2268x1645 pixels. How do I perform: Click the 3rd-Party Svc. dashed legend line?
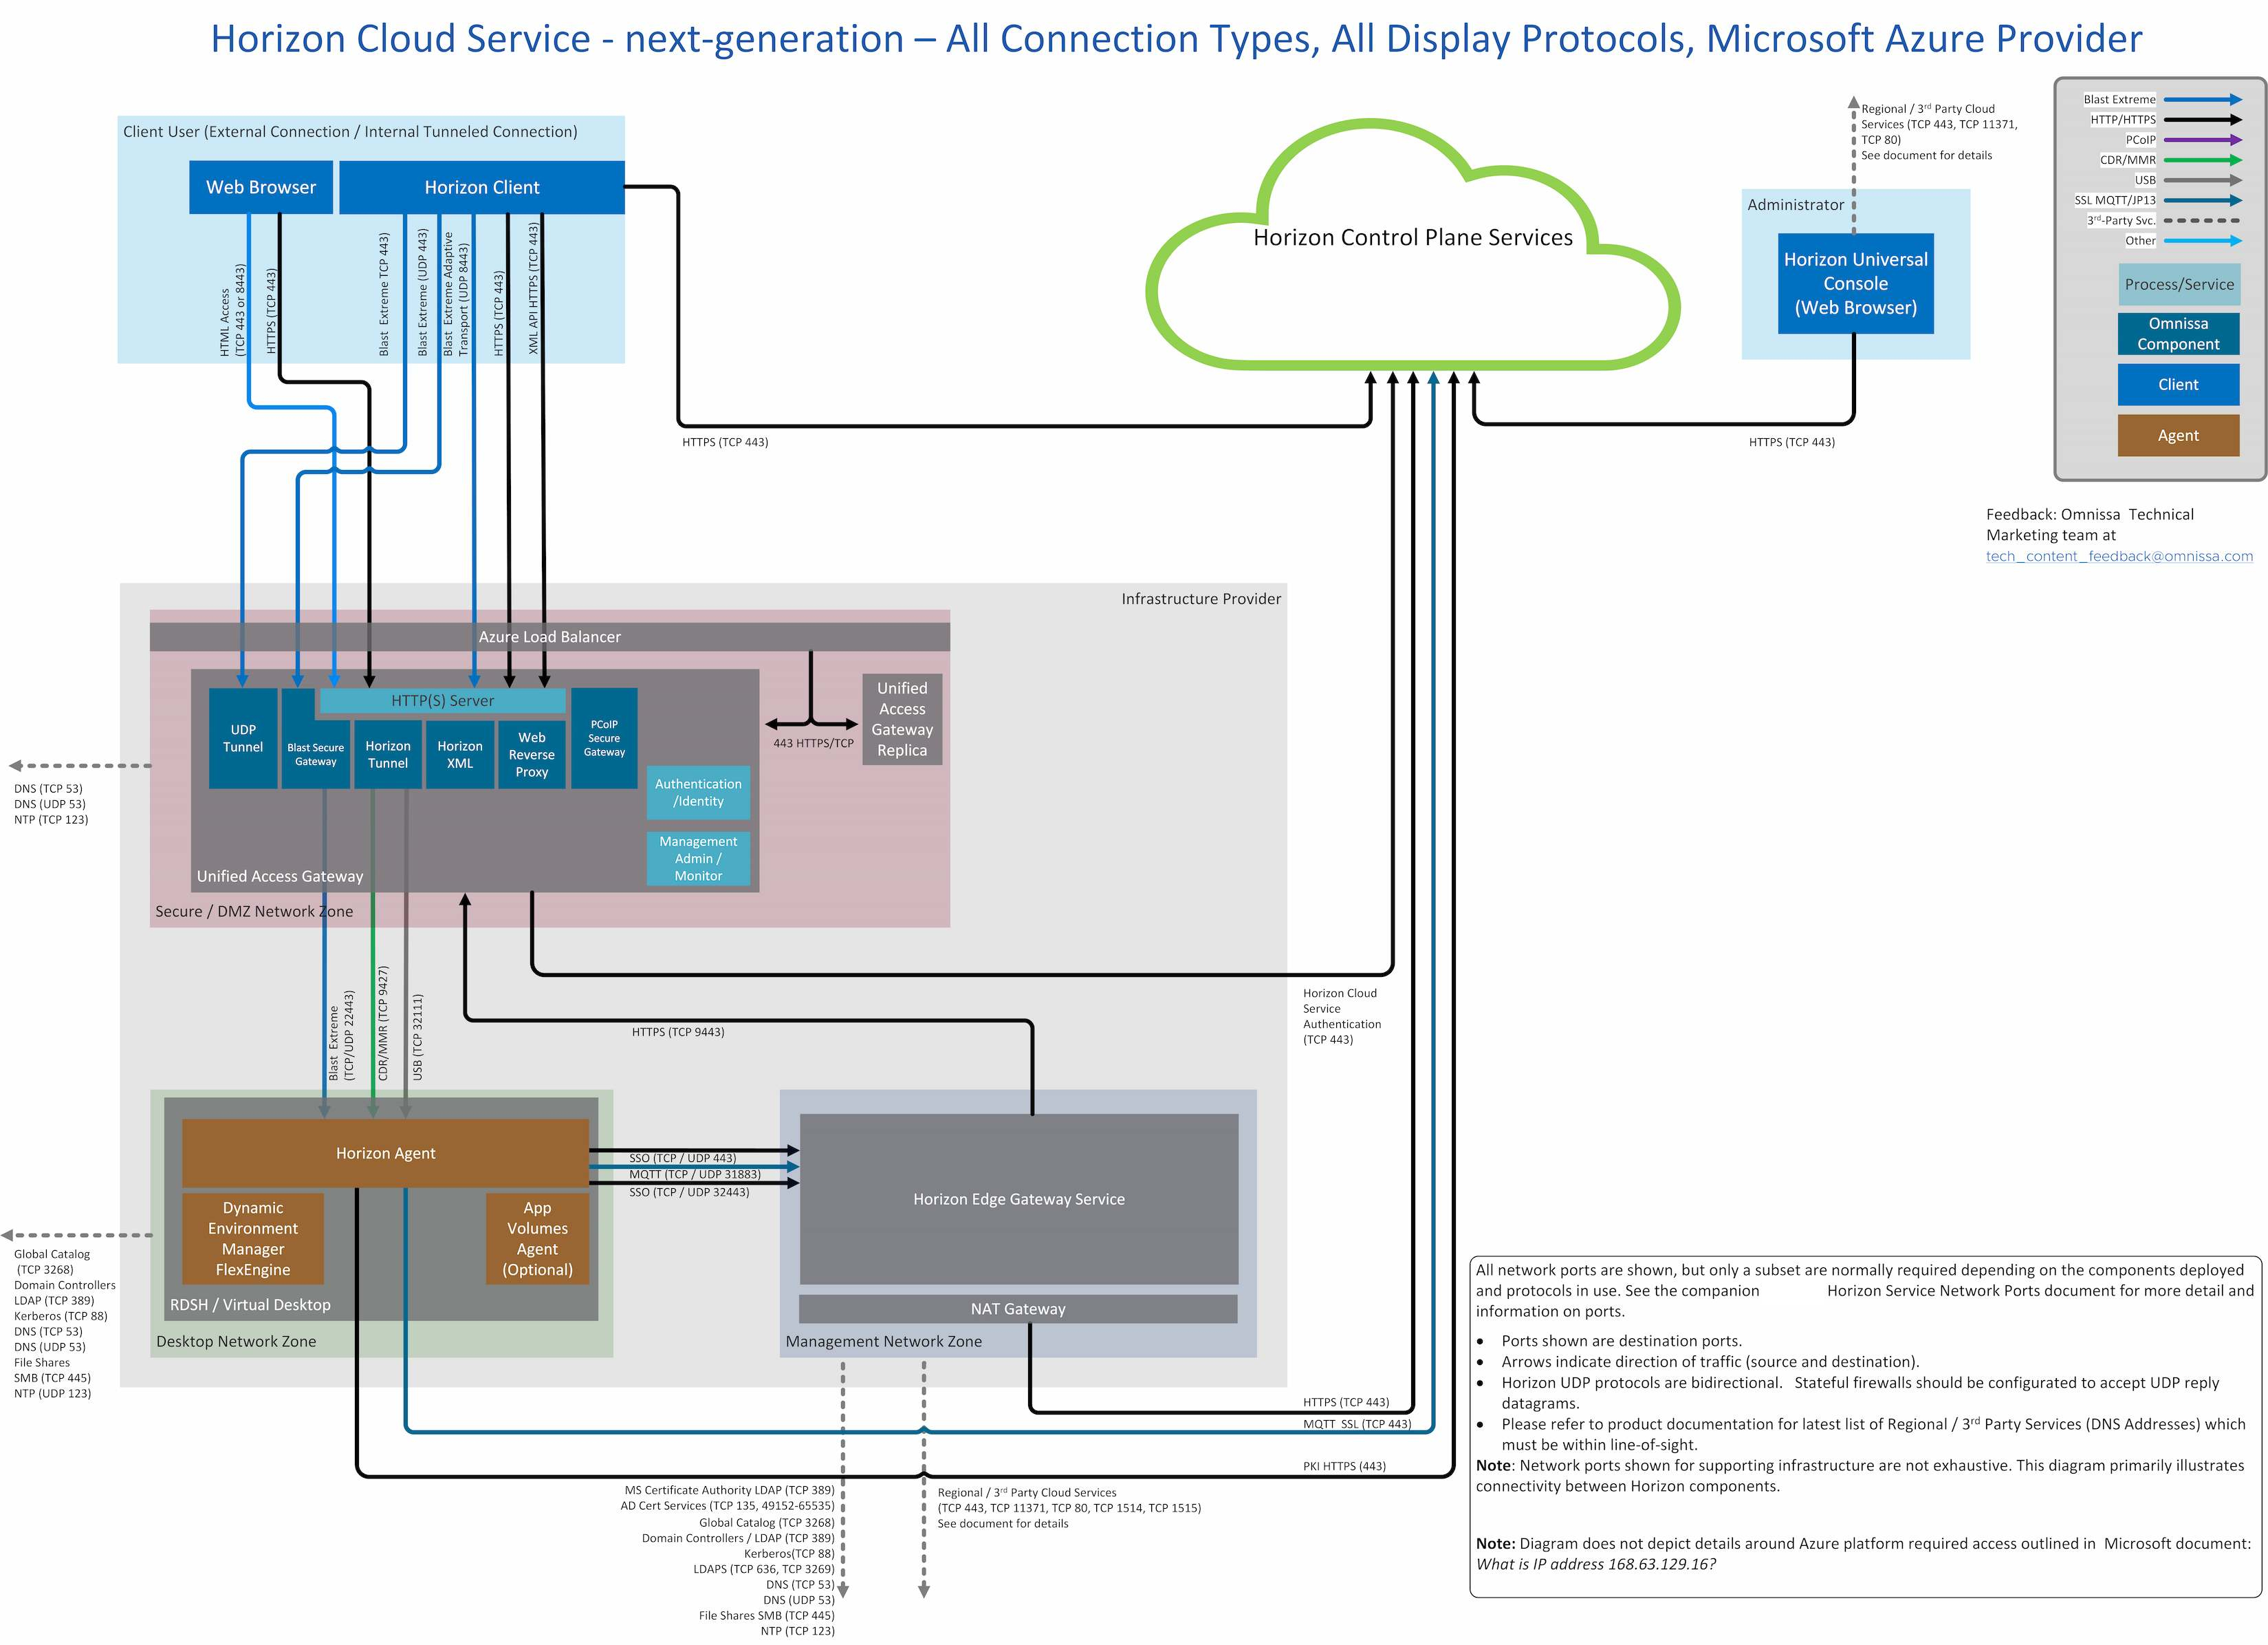[x=2203, y=220]
